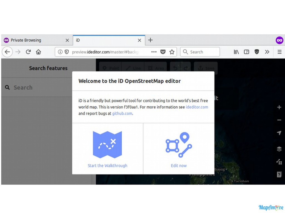Open the help panel question mark
This screenshot has width=285, height=213.
(279, 174)
